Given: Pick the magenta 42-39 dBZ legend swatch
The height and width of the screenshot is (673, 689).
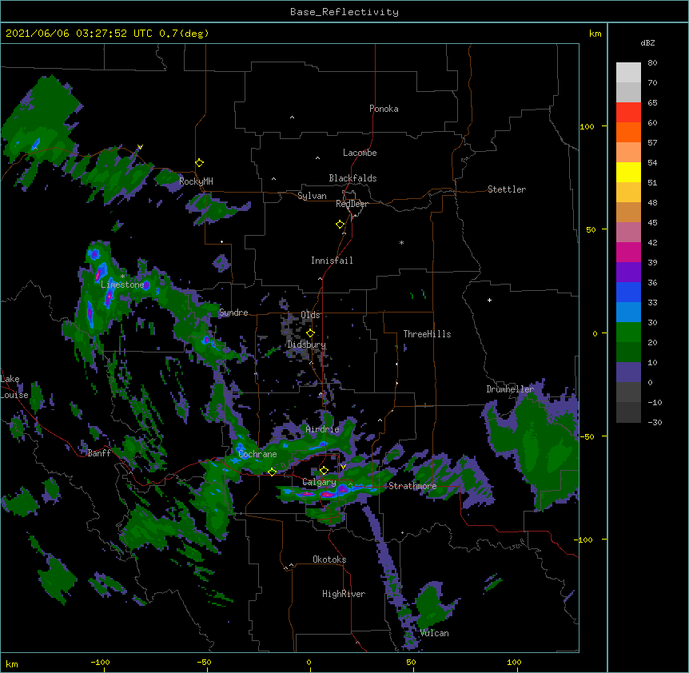Looking at the screenshot, I should (628, 252).
